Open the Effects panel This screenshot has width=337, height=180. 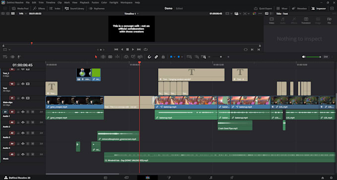pos(39,8)
